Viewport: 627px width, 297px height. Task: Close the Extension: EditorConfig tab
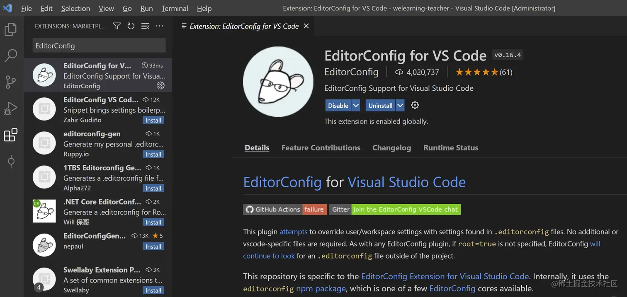pyautogui.click(x=306, y=26)
